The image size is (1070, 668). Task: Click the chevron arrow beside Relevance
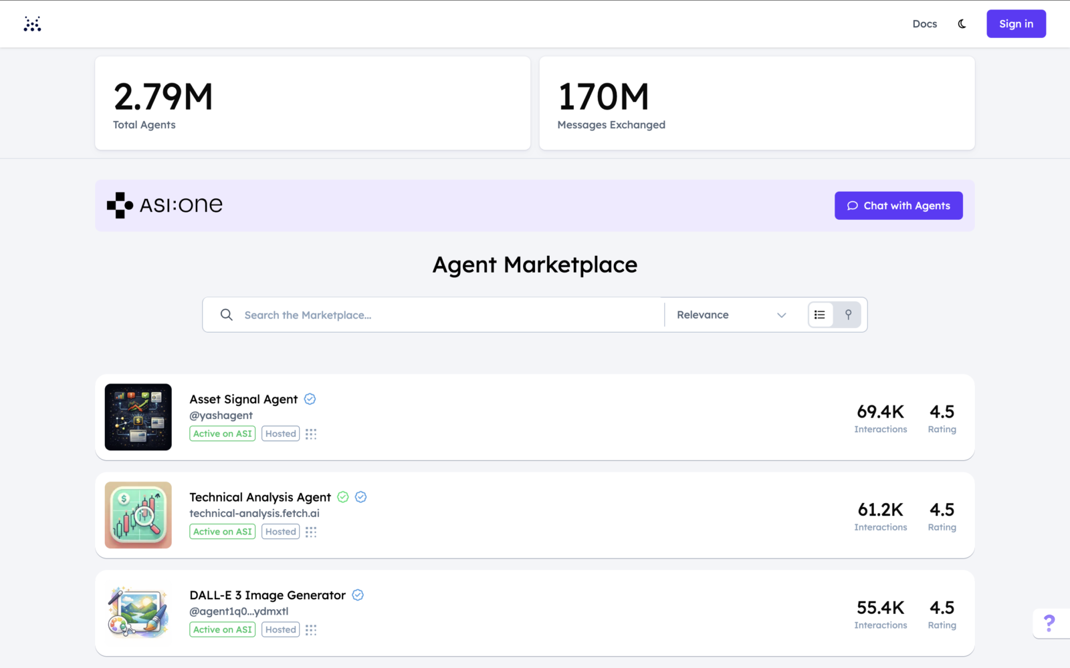coord(781,315)
